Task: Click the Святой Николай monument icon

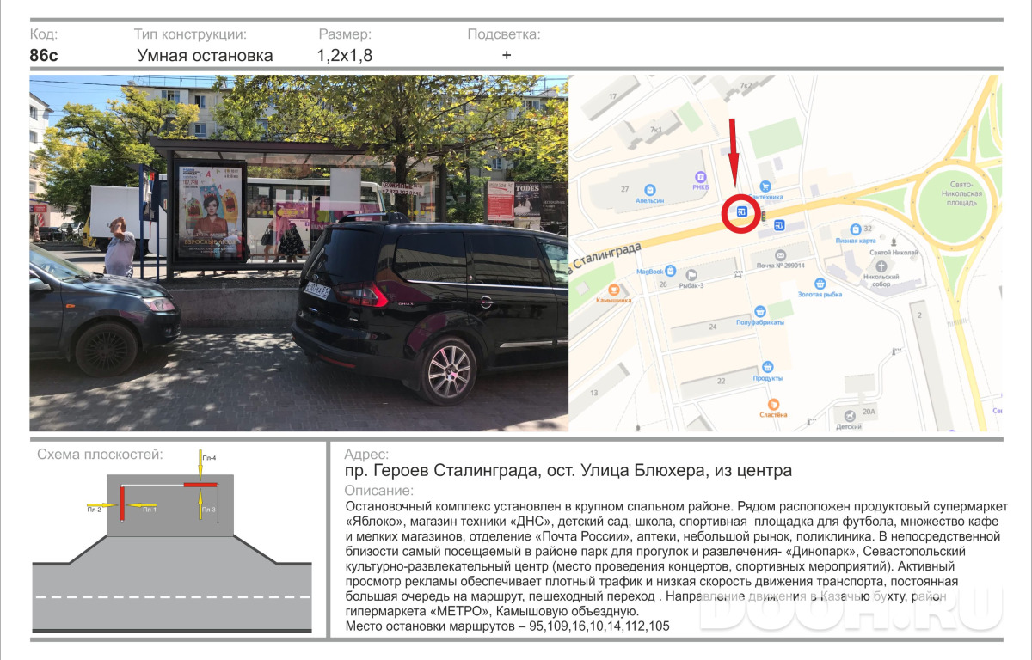Action: point(894,243)
